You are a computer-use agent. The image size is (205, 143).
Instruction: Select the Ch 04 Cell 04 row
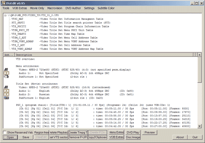[x=105, y=119]
